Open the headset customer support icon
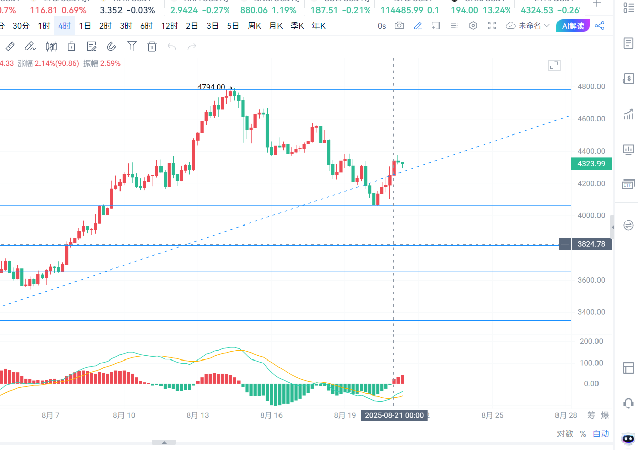This screenshot has width=638, height=450. coord(628,403)
